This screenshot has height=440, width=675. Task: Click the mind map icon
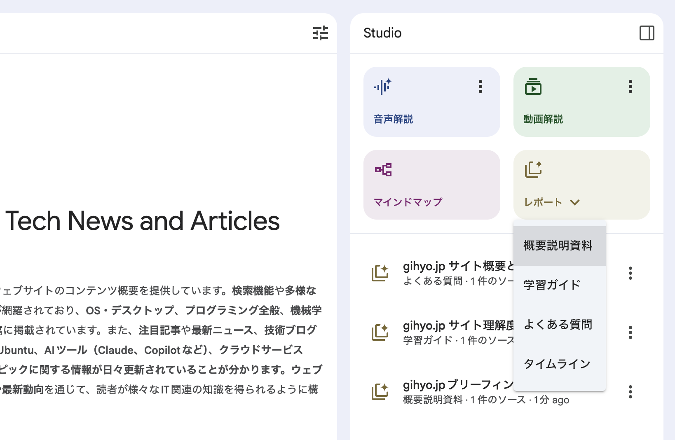(x=383, y=170)
